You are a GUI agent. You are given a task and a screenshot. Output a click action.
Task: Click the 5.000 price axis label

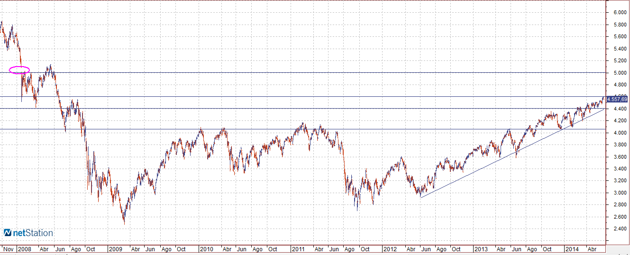(620, 73)
